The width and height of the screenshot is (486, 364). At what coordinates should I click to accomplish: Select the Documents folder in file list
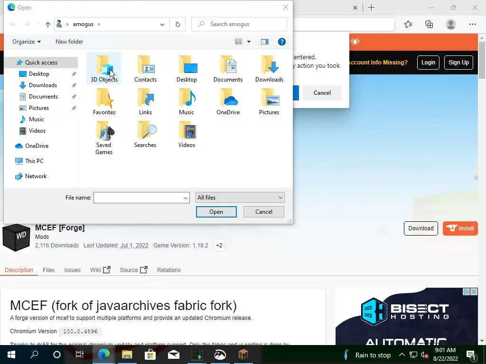point(228,69)
